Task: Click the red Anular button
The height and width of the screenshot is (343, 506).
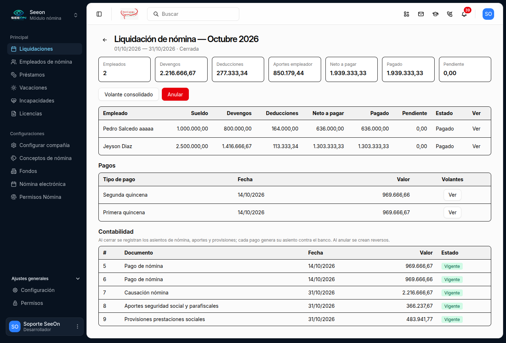Action: point(175,94)
